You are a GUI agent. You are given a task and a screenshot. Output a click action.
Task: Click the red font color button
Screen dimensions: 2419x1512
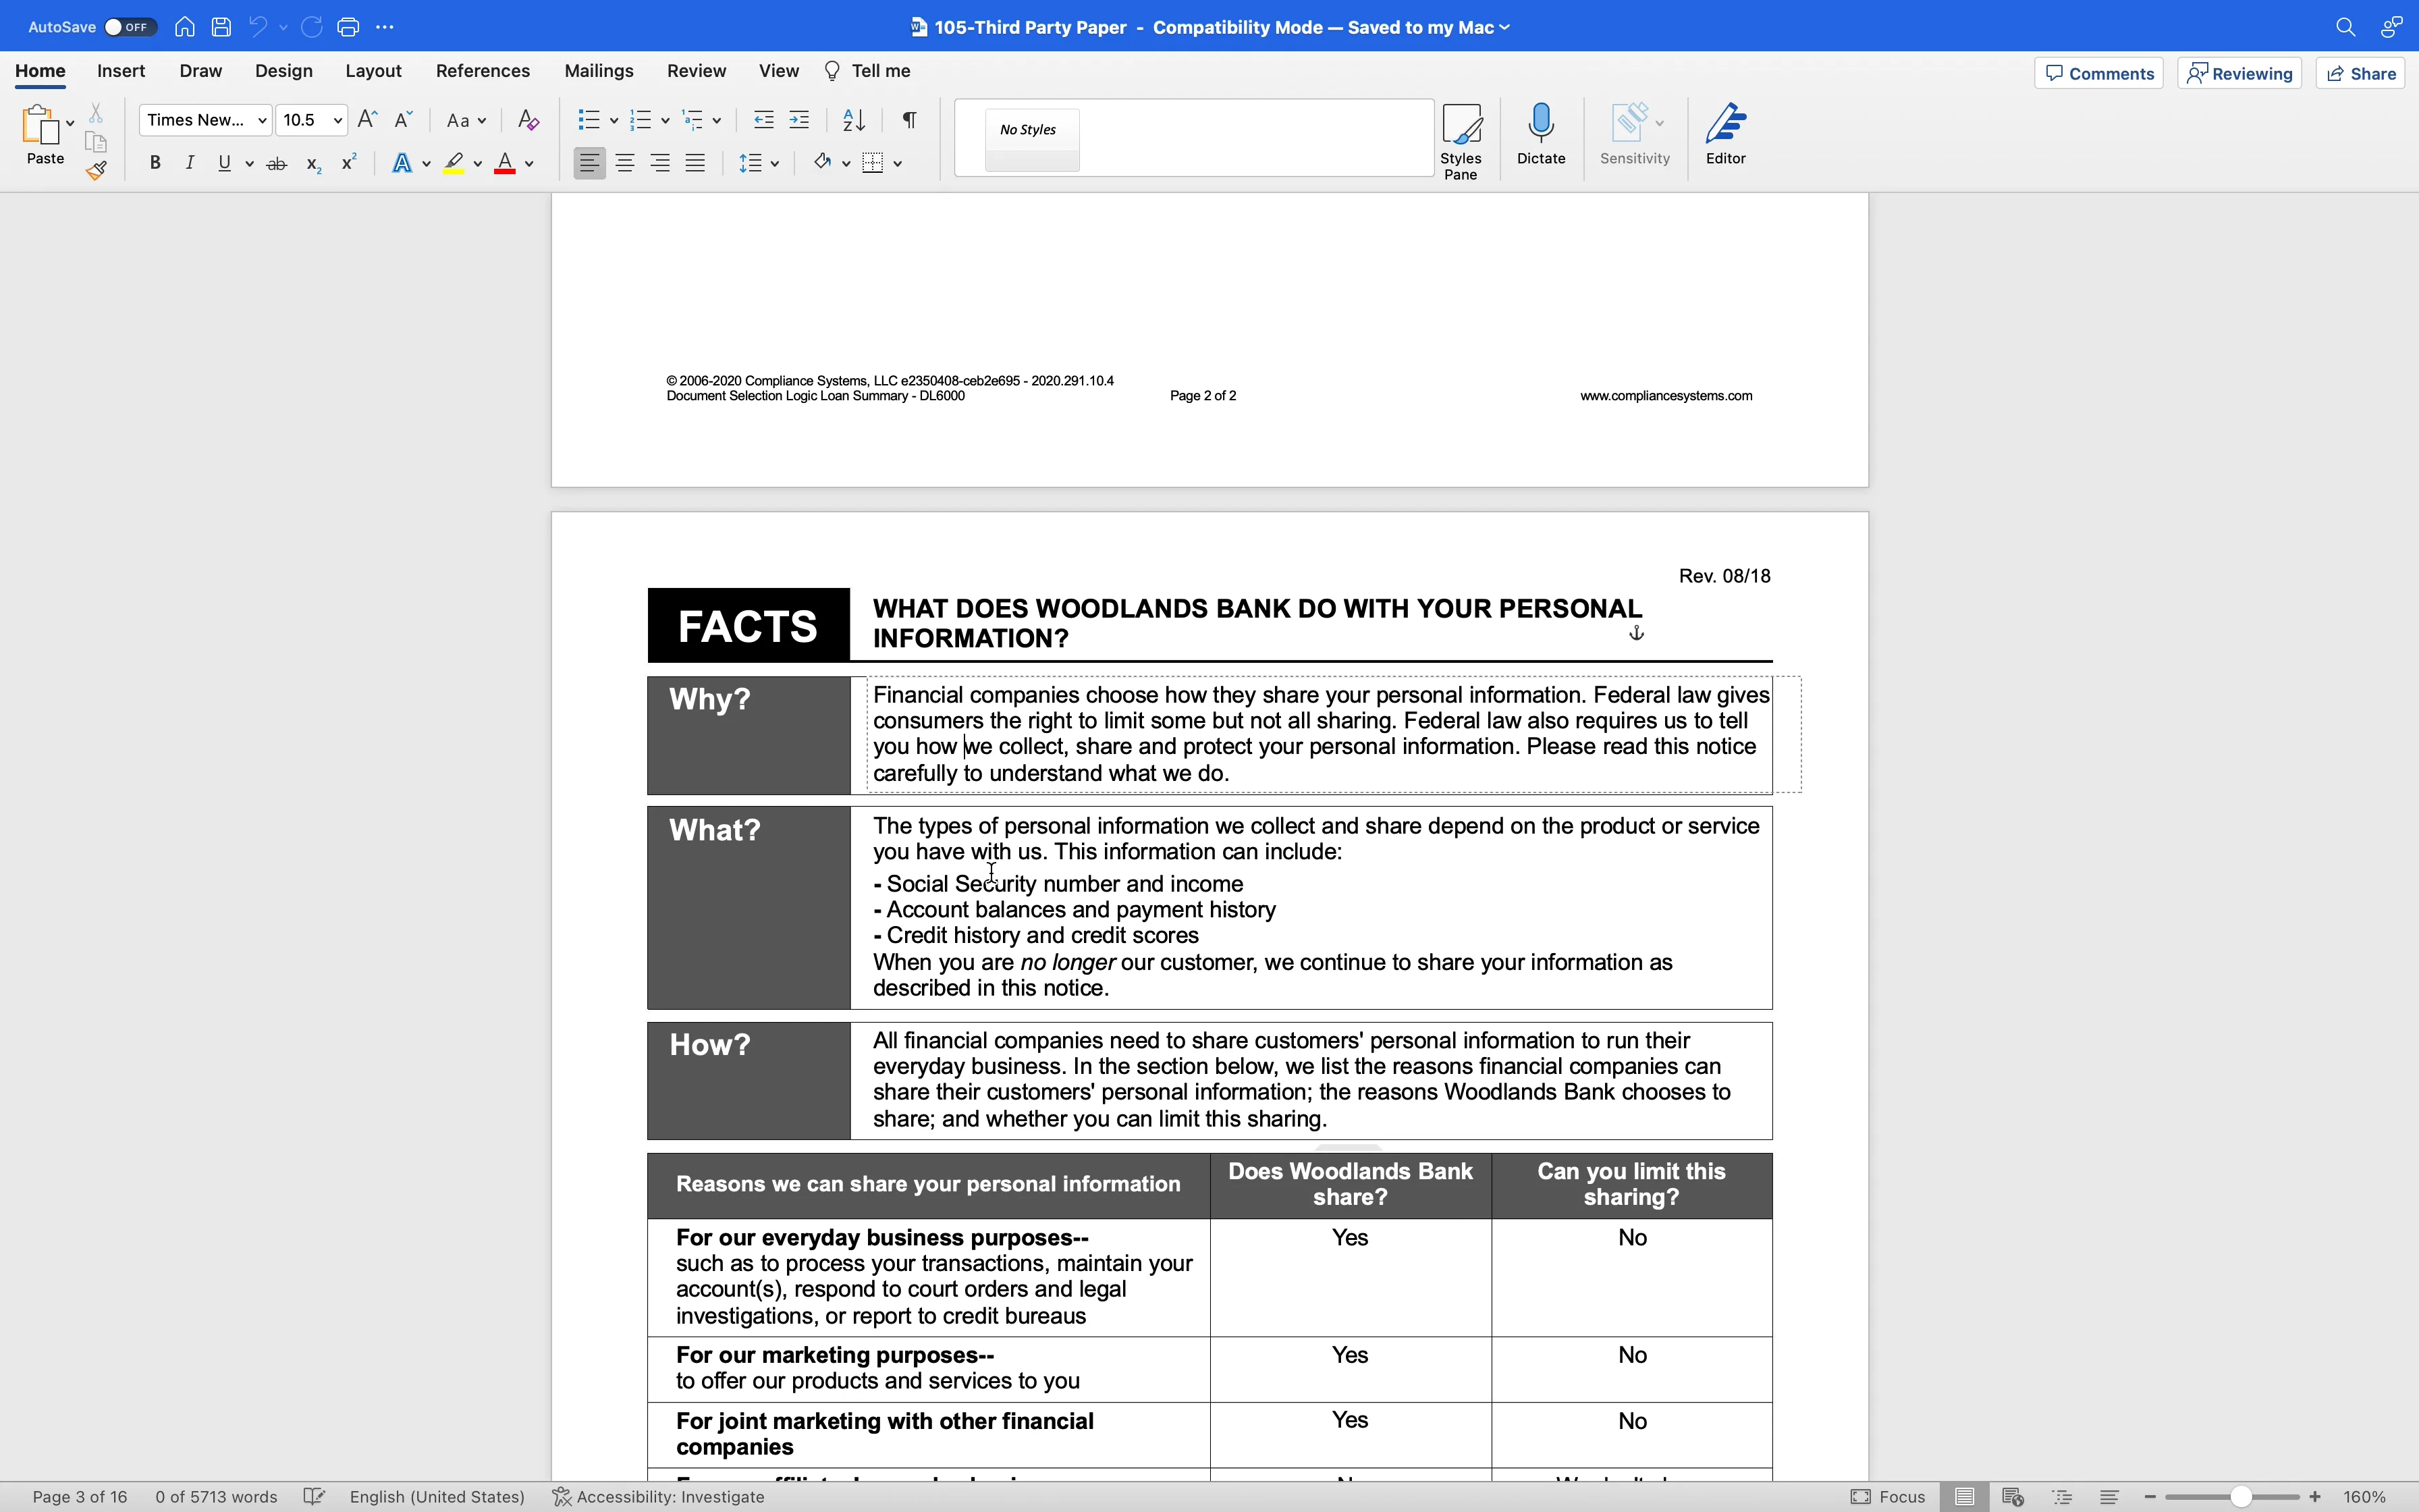pyautogui.click(x=506, y=163)
